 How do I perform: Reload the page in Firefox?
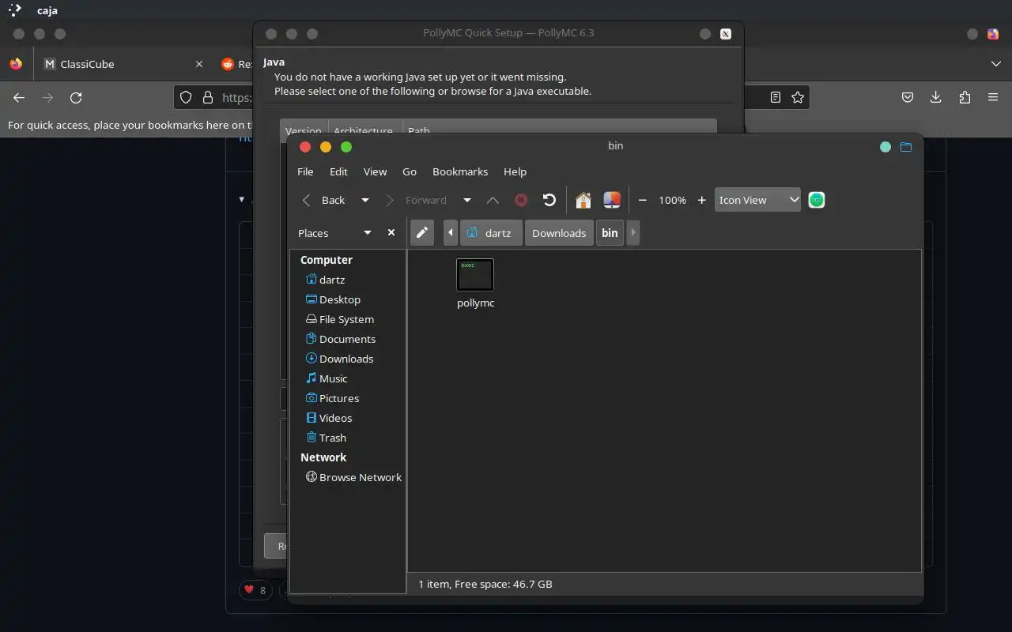(76, 97)
